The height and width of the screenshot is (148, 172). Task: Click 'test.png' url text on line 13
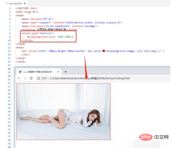tap(150, 51)
